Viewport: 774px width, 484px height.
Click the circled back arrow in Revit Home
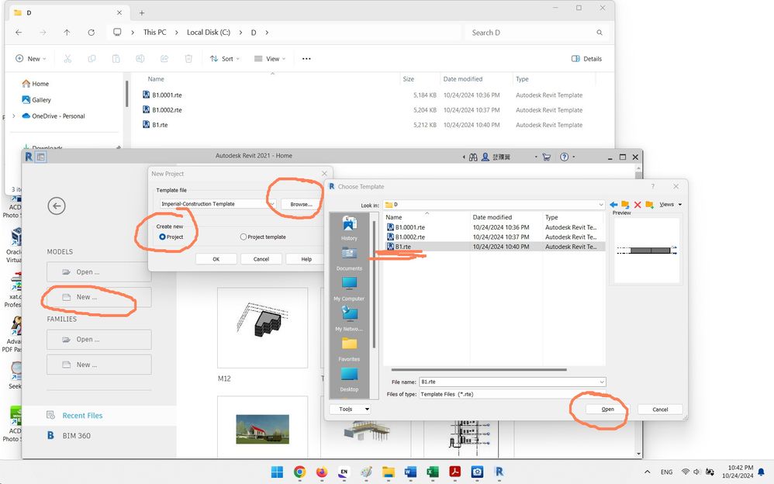click(57, 206)
